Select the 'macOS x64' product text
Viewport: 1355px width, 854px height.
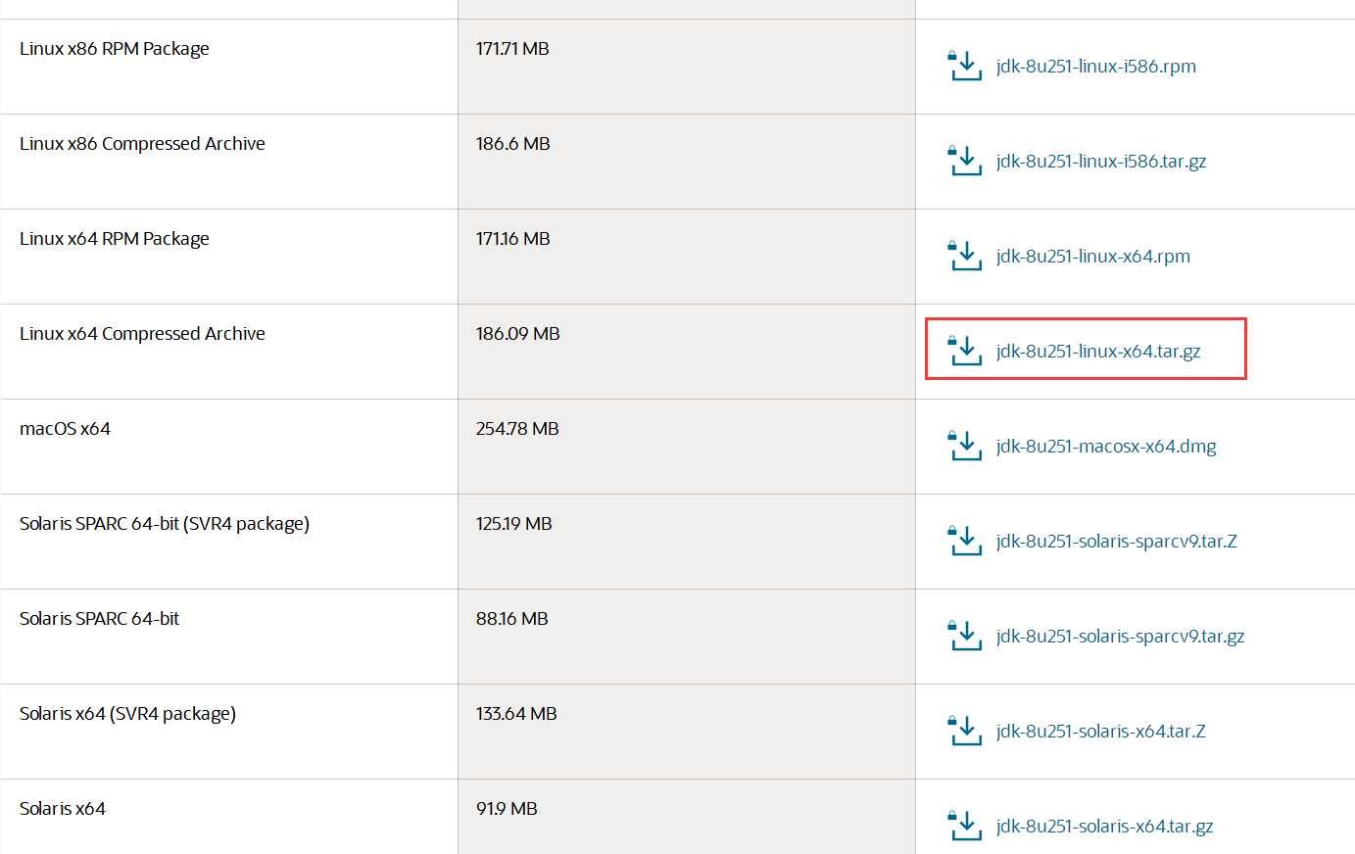pos(65,429)
